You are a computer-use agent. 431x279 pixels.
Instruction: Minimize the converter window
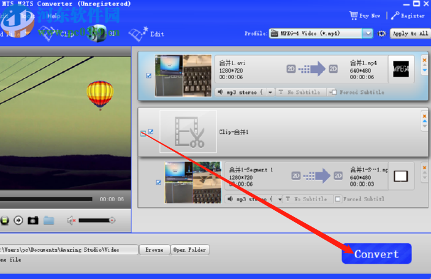pyautogui.click(x=406, y=5)
